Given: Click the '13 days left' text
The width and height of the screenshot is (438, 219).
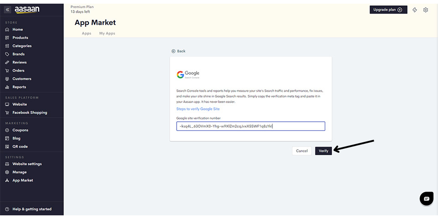Looking at the screenshot, I should coord(80,12).
